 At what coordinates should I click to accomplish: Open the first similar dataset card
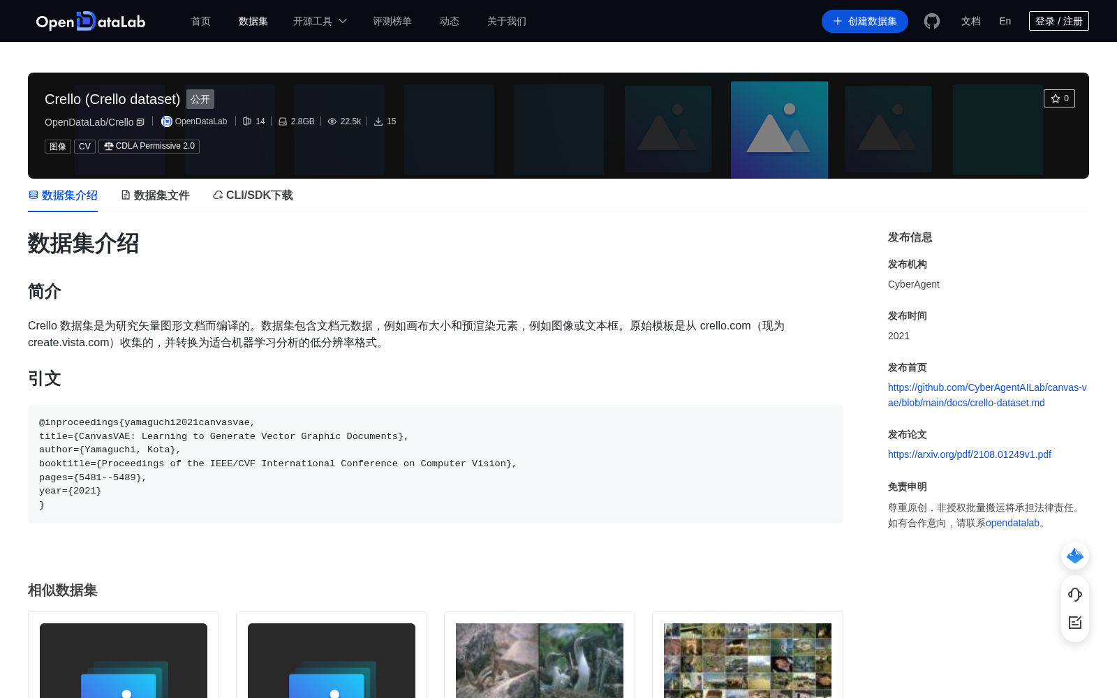[124, 655]
